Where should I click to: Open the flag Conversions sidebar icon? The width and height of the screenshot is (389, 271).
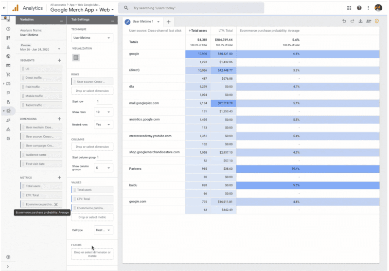coord(8,93)
